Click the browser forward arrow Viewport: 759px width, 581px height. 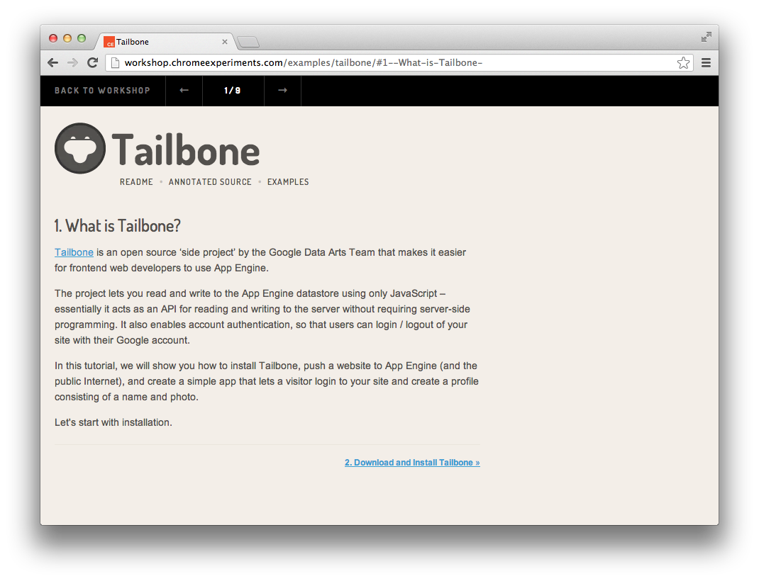(x=72, y=63)
